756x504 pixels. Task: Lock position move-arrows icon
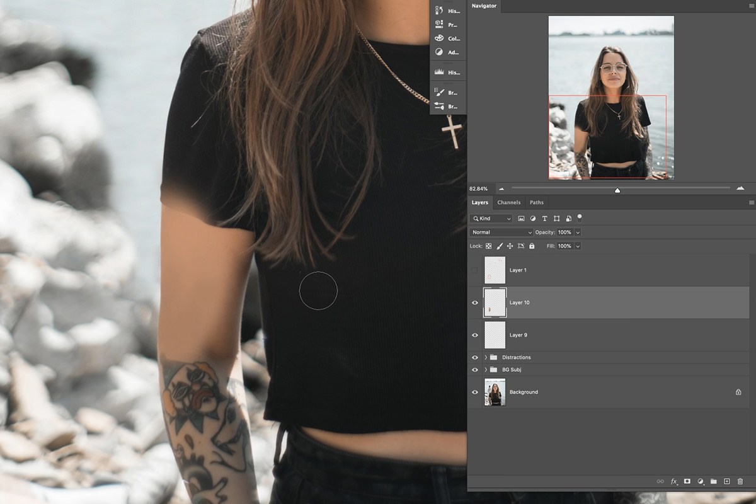click(510, 246)
